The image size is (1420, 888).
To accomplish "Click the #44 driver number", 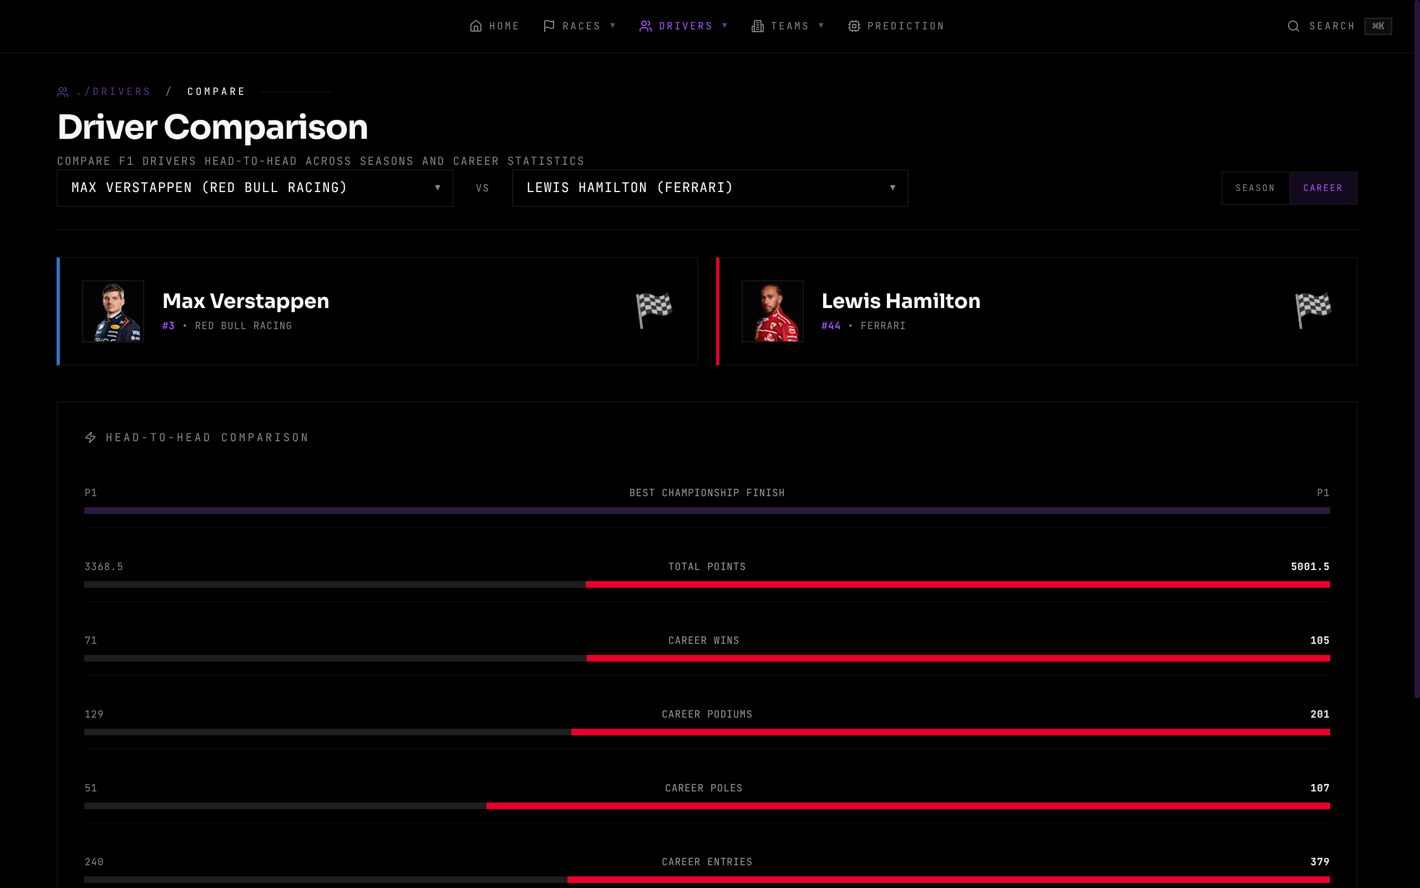I will pos(831,326).
